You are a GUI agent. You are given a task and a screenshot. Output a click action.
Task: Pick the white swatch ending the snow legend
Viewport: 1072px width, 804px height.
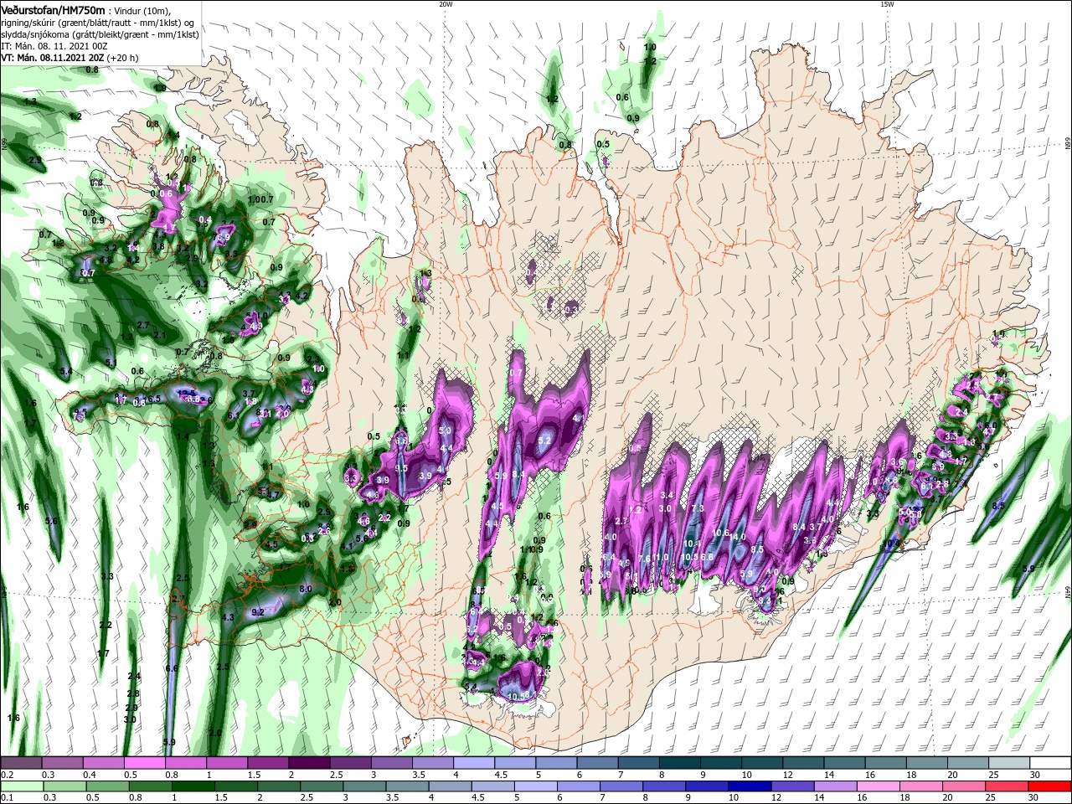[1050, 763]
